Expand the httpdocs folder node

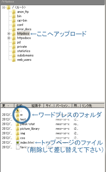pos(9,34)
